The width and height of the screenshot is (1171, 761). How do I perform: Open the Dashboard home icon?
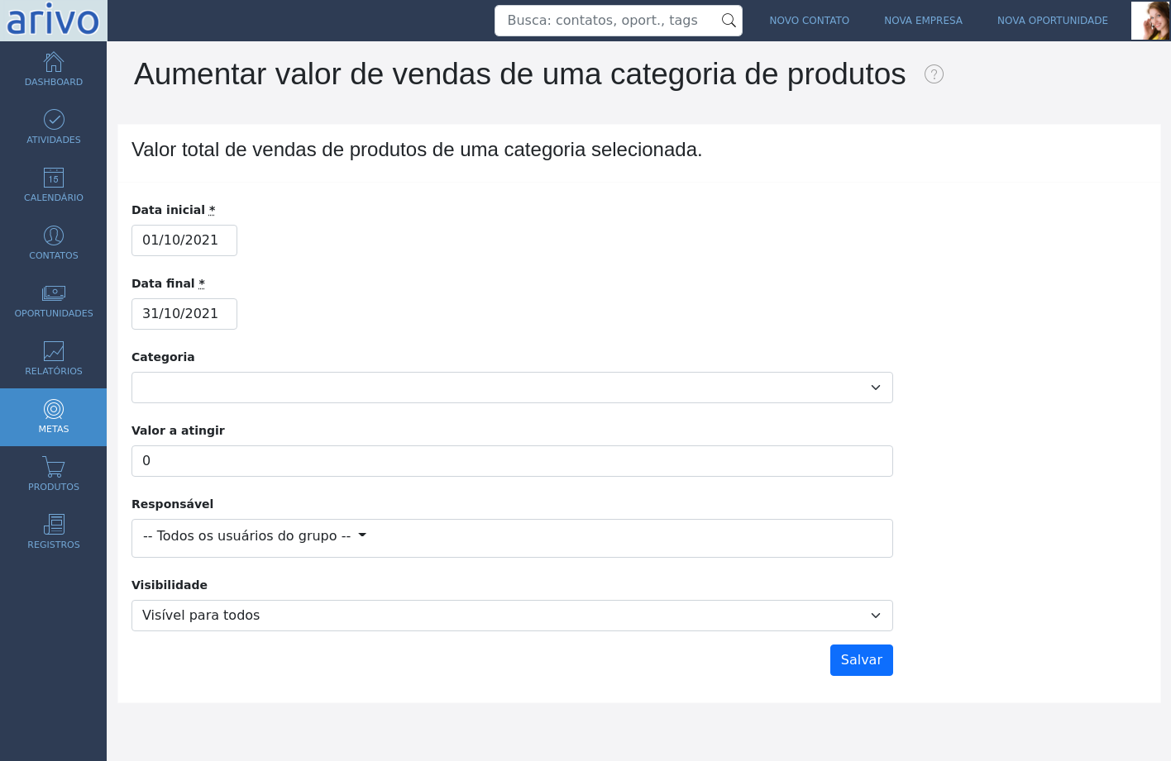click(x=54, y=62)
